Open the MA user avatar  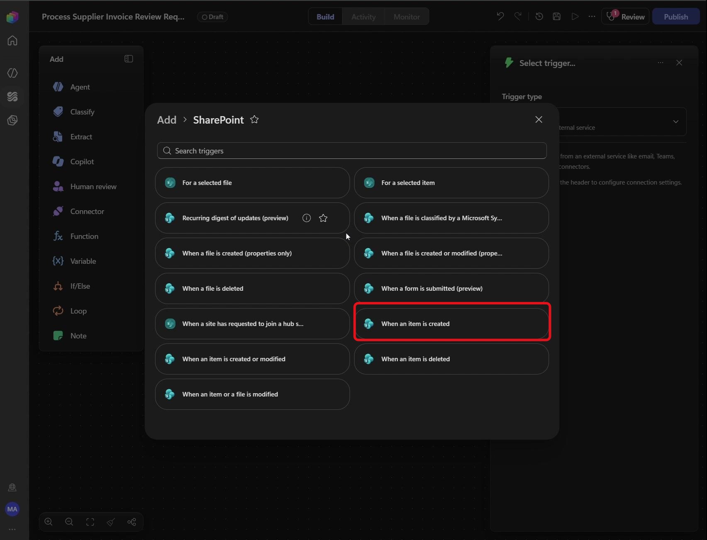tap(12, 509)
